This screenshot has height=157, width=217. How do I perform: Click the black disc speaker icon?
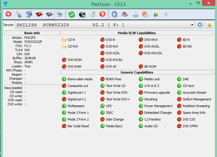click(82, 14)
